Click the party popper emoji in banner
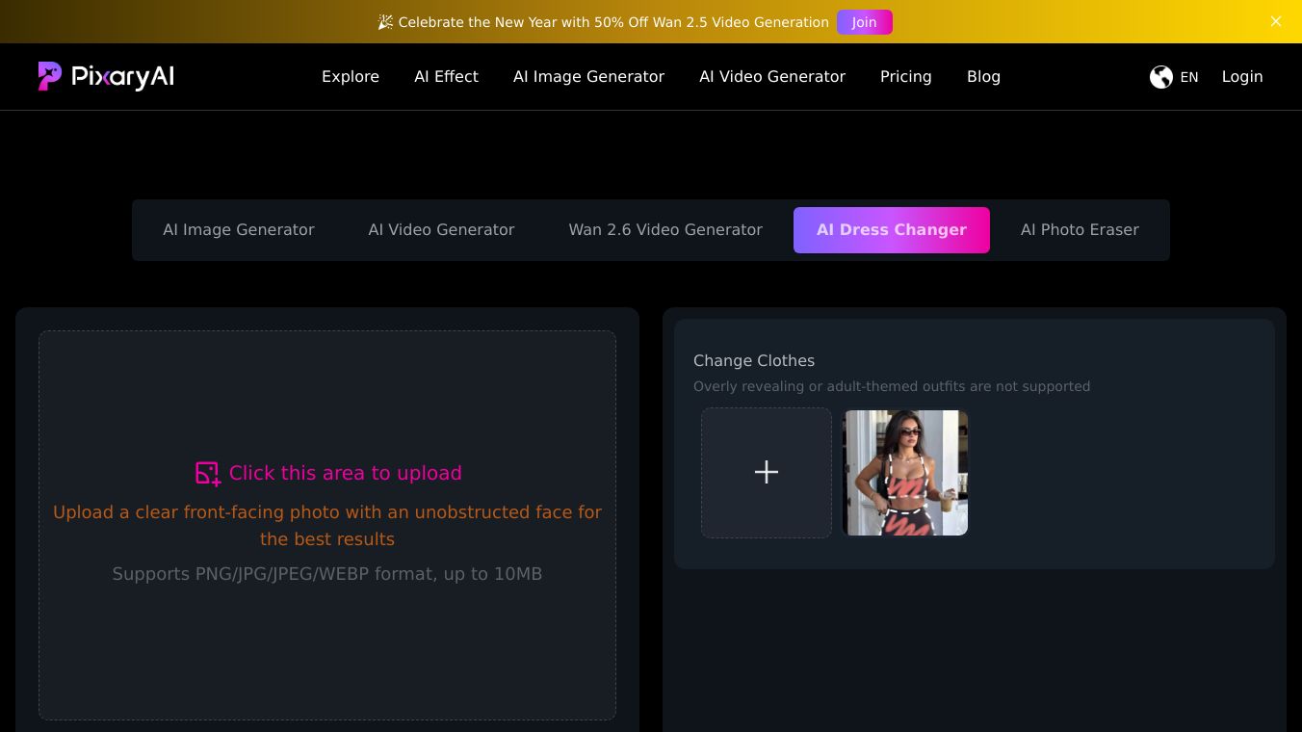This screenshot has height=732, width=1302. (385, 22)
